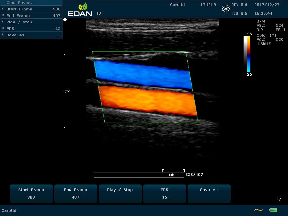Viewport: 288px width, 216px height.
Task: Click the arrow marker on cine progress bar
Action: [172, 175]
